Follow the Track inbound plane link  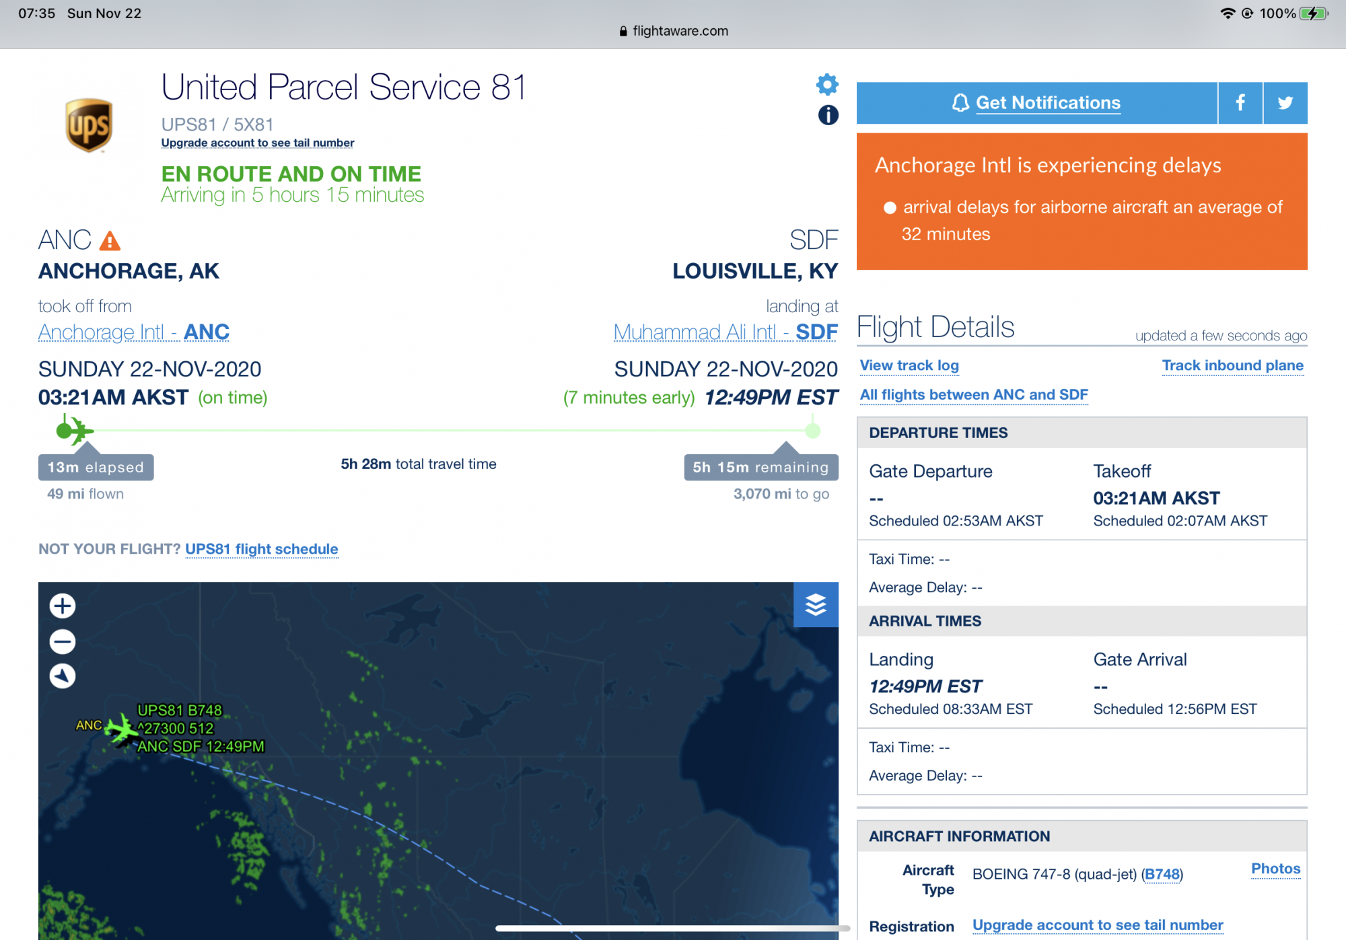(x=1232, y=365)
